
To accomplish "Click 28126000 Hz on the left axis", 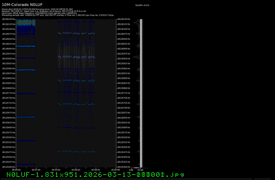I will (x=8, y=49).
